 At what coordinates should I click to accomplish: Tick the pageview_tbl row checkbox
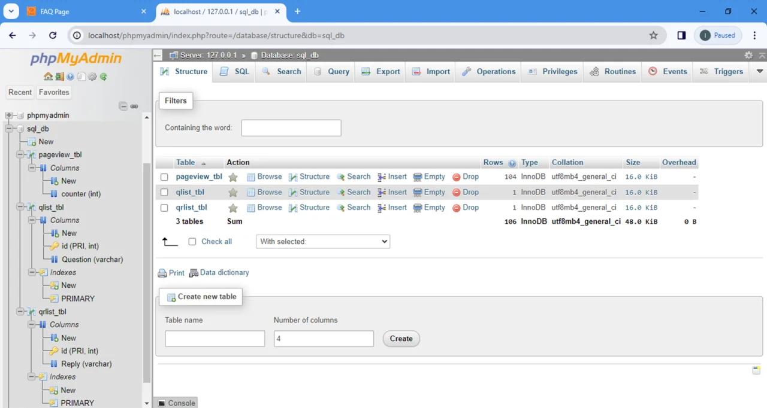(164, 177)
